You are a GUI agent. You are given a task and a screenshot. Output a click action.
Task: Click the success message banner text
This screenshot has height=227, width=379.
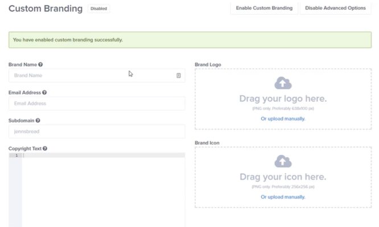(x=68, y=40)
